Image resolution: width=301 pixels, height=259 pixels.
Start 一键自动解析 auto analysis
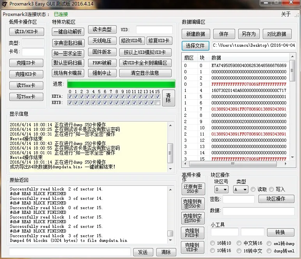click(x=68, y=32)
